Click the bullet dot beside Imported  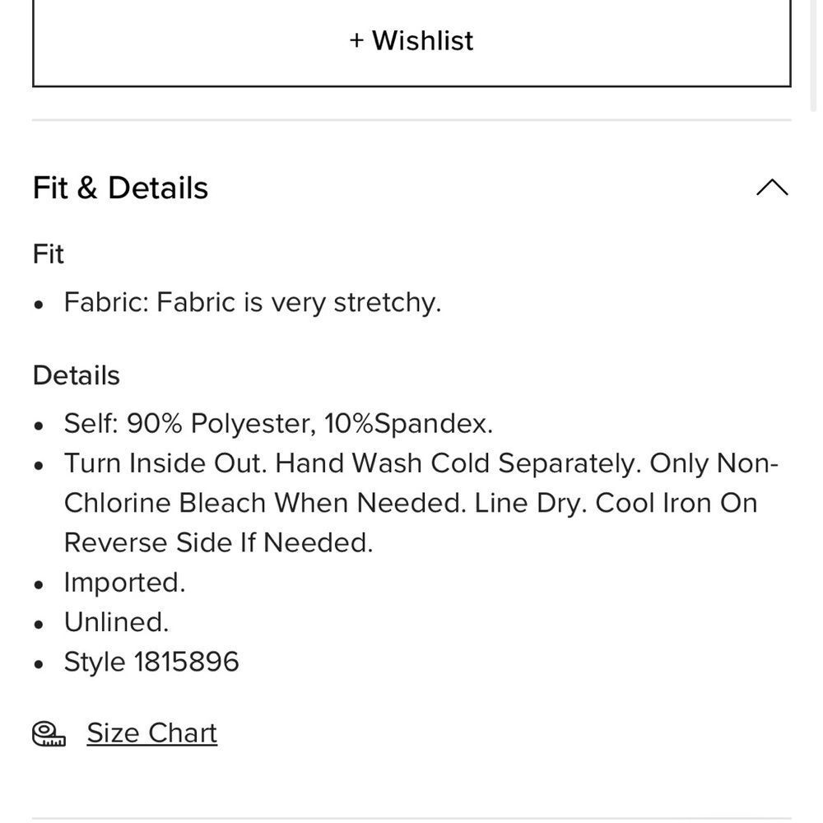pos(38,584)
